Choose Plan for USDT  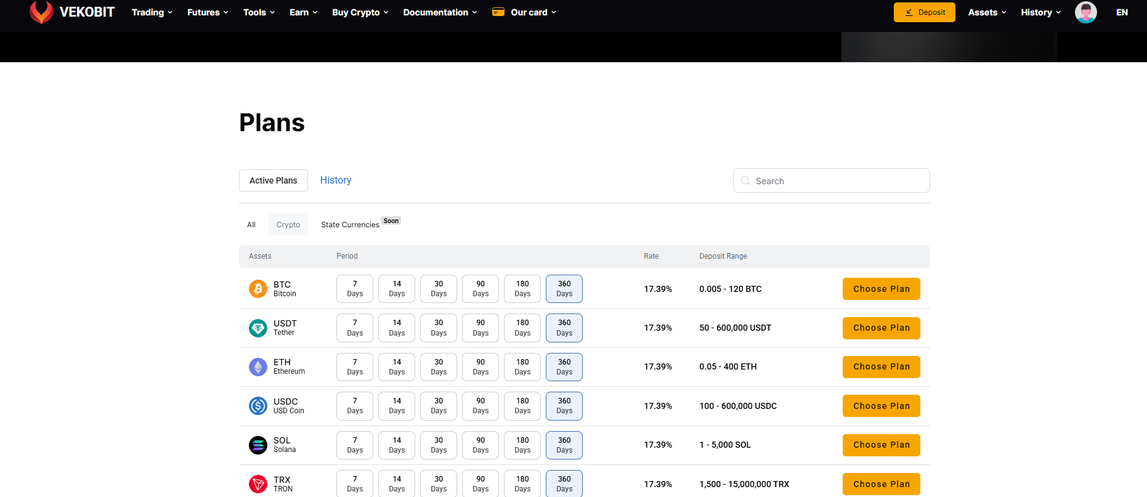point(881,328)
